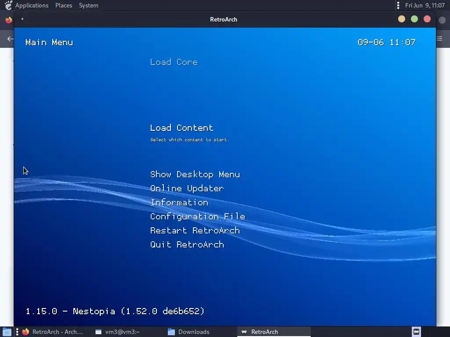Switch to vm3@vm3:~ terminal taskbar item
The width and height of the screenshot is (450, 337).
(118, 332)
